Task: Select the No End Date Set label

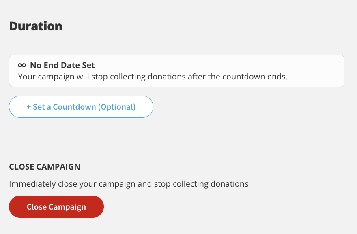Action: tap(62, 65)
